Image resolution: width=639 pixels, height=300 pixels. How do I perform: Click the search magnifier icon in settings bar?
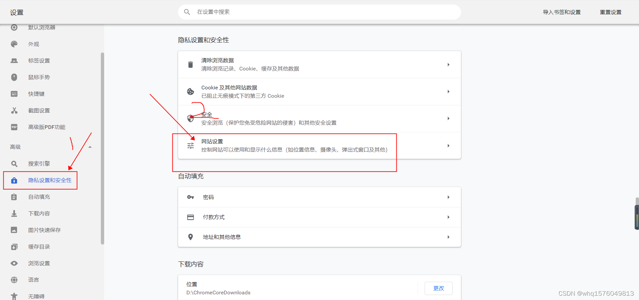tap(187, 12)
